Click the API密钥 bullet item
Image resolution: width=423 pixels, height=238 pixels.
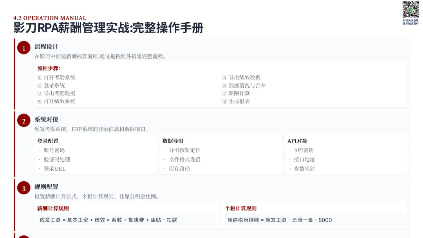pyautogui.click(x=304, y=150)
